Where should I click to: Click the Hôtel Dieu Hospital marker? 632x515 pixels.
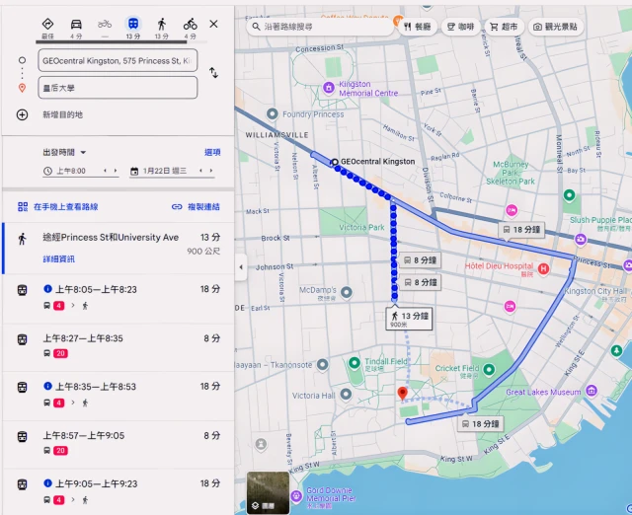coord(543,268)
